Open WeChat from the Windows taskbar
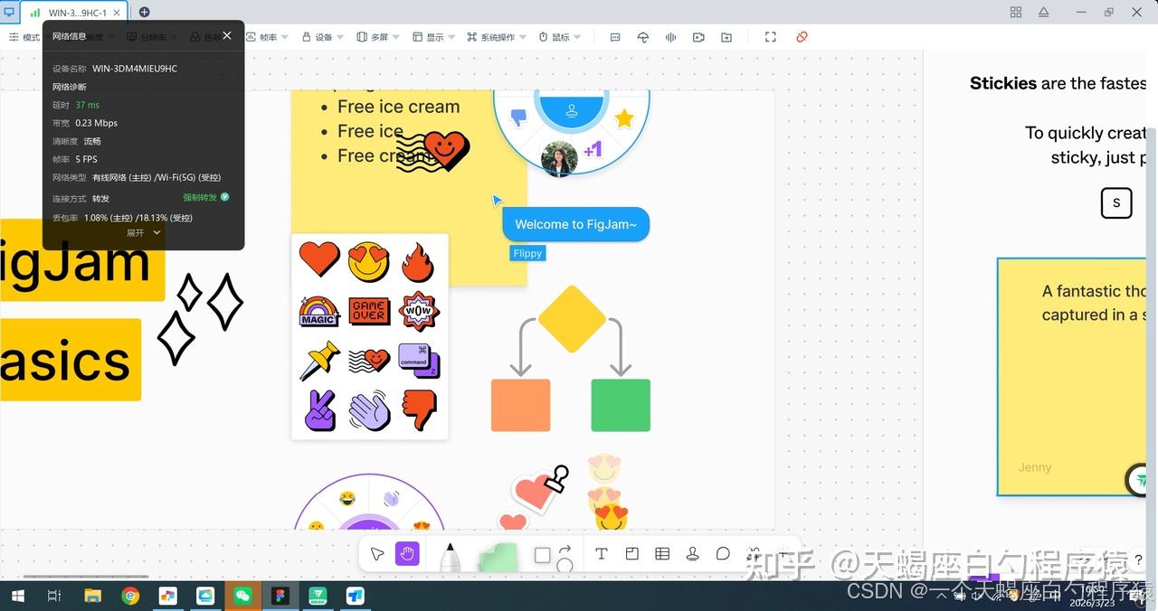Screen dimensions: 1158x611 [x=242, y=596]
